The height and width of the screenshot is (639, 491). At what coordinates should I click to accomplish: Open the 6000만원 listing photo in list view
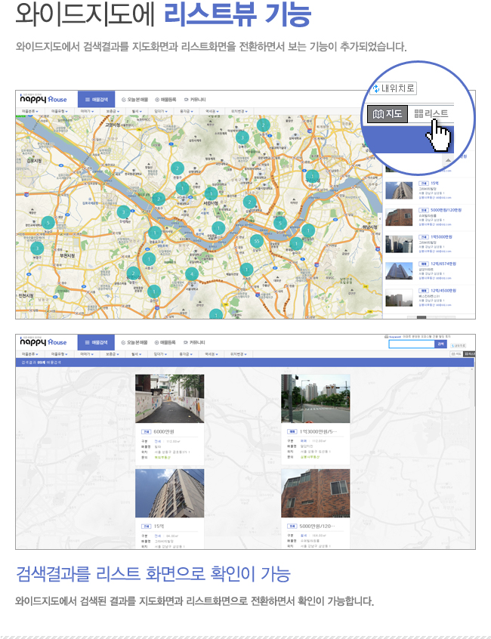point(169,399)
